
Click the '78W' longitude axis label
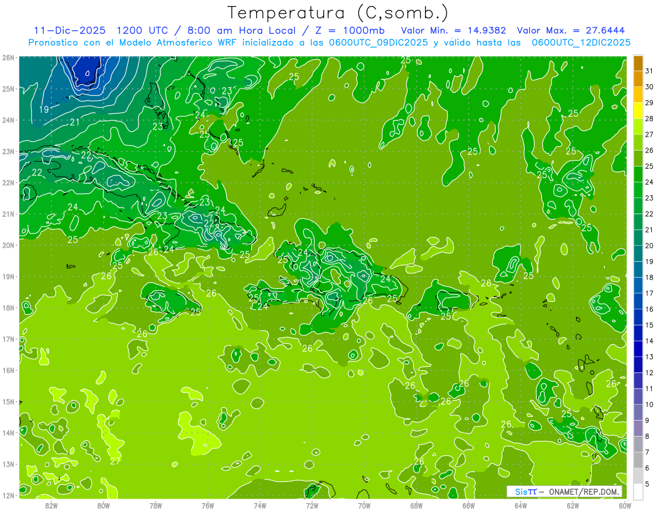pyautogui.click(x=155, y=506)
